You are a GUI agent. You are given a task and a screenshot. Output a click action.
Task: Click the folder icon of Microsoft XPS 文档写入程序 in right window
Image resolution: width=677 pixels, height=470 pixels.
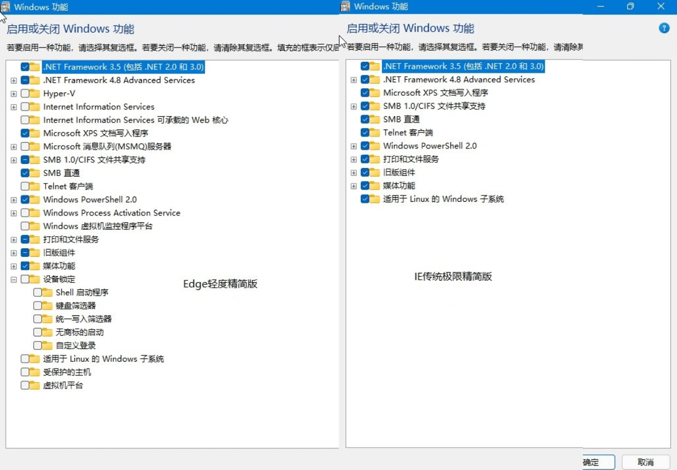(x=375, y=92)
